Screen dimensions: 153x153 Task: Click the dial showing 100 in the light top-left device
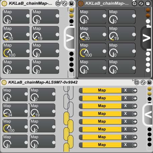tap(7, 53)
